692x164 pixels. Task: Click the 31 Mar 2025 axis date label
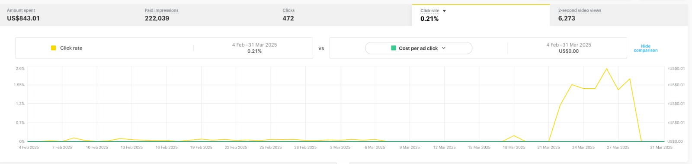tap(661, 148)
